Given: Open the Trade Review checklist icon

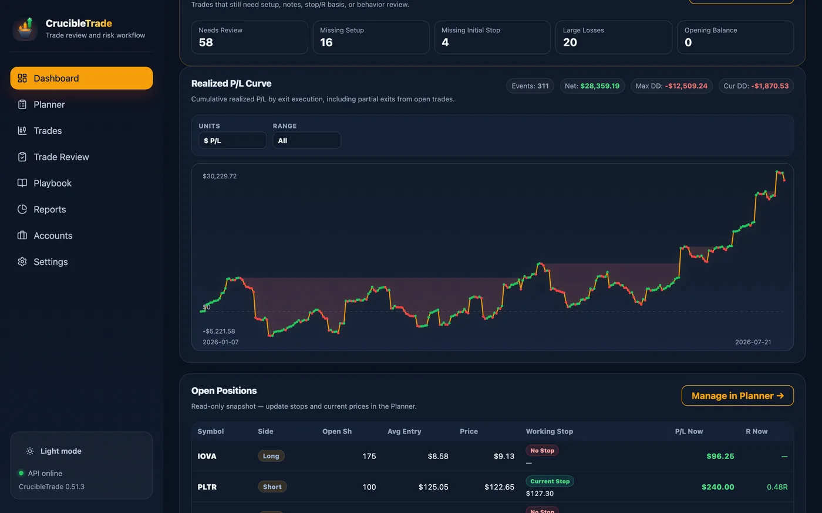Looking at the screenshot, I should (x=22, y=157).
